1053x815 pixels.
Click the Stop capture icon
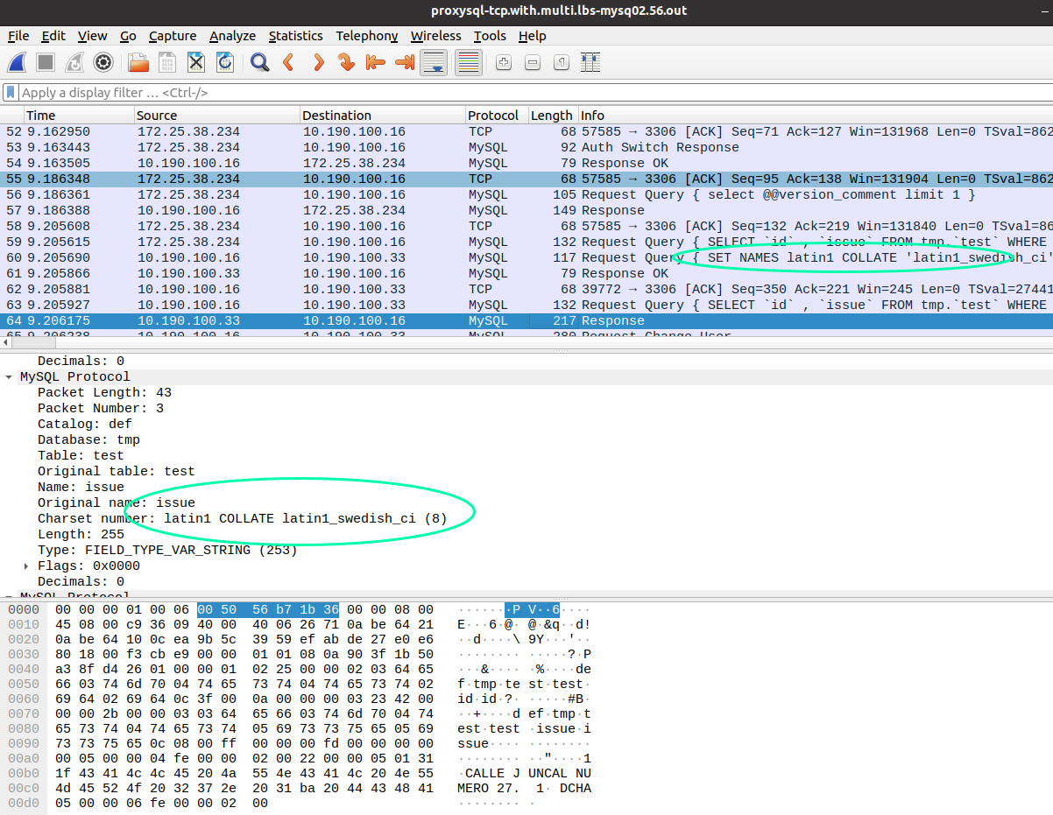[x=46, y=62]
